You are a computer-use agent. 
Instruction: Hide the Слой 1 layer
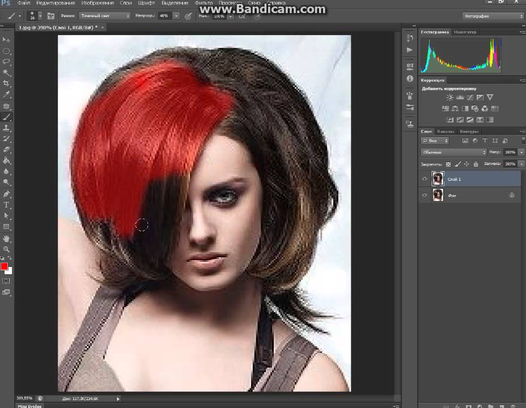pyautogui.click(x=425, y=179)
